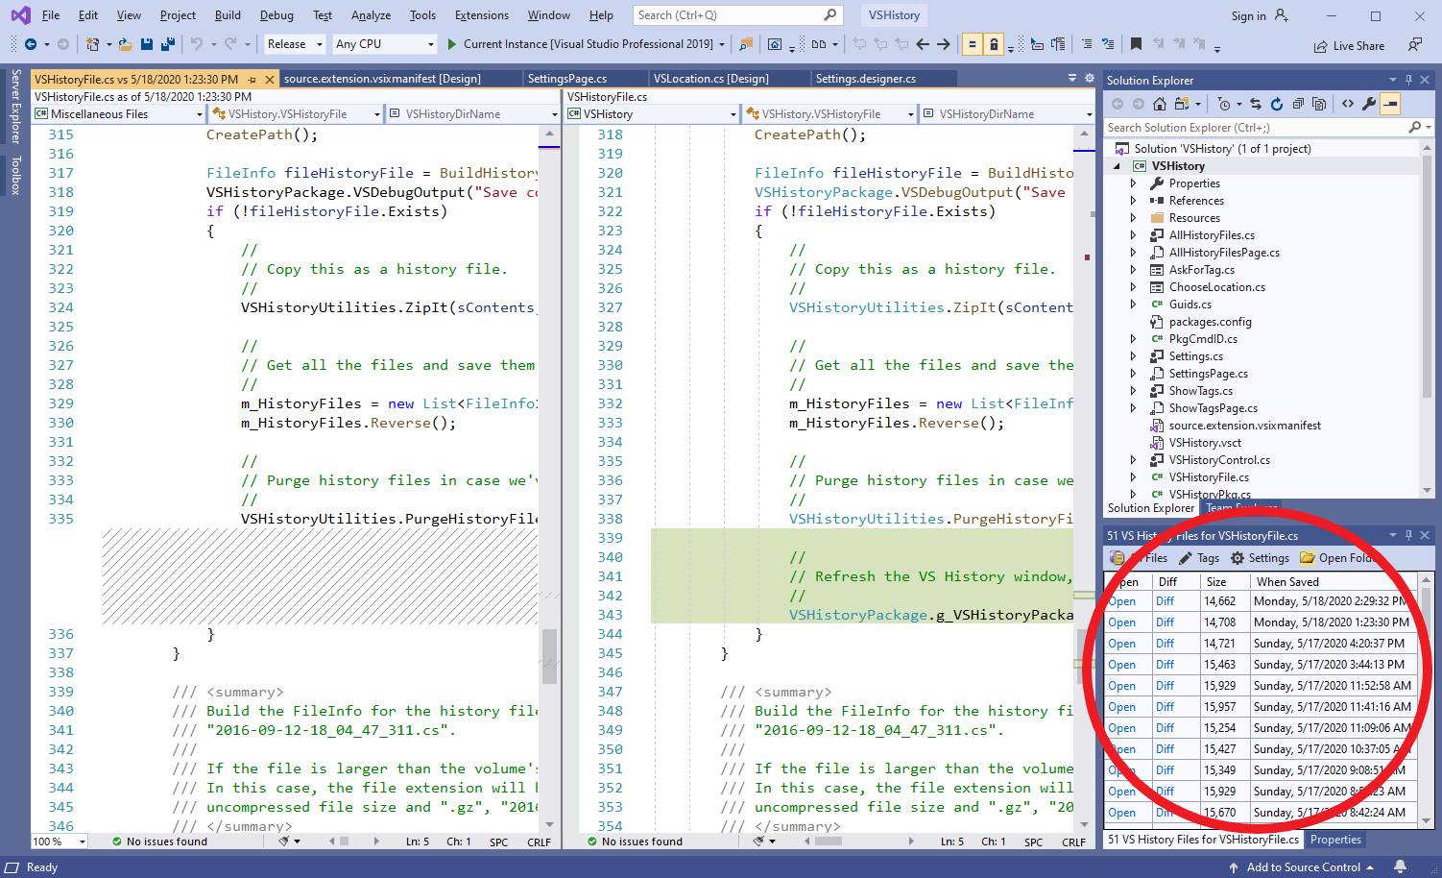Image resolution: width=1442 pixels, height=878 pixels.
Task: Click Open link for 15,463 row
Action: (1121, 665)
